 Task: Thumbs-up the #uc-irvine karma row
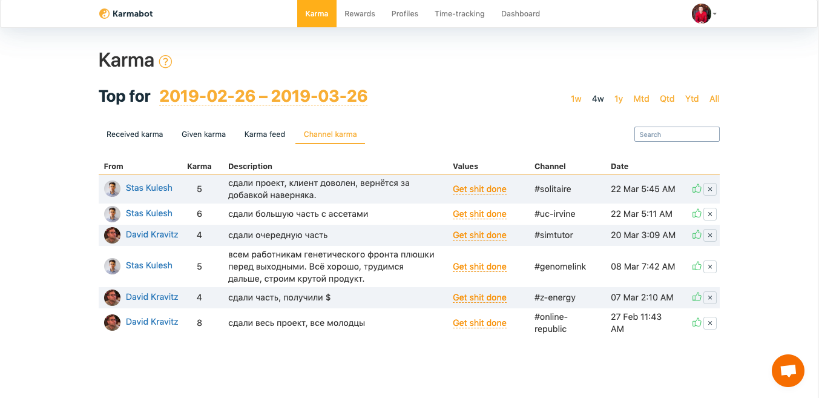coord(697,213)
